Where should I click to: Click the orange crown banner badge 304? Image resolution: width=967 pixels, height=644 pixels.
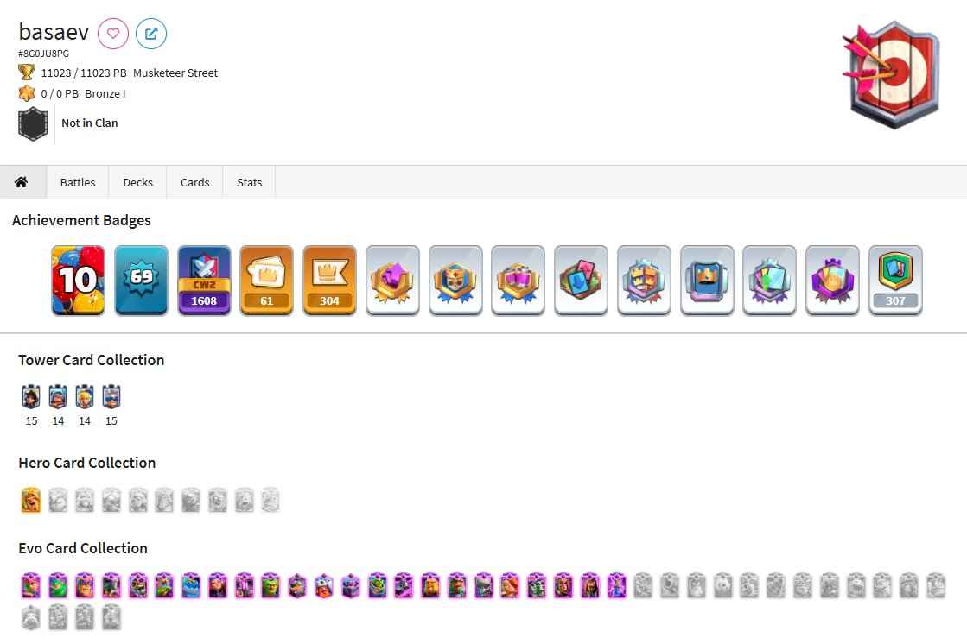[329, 281]
